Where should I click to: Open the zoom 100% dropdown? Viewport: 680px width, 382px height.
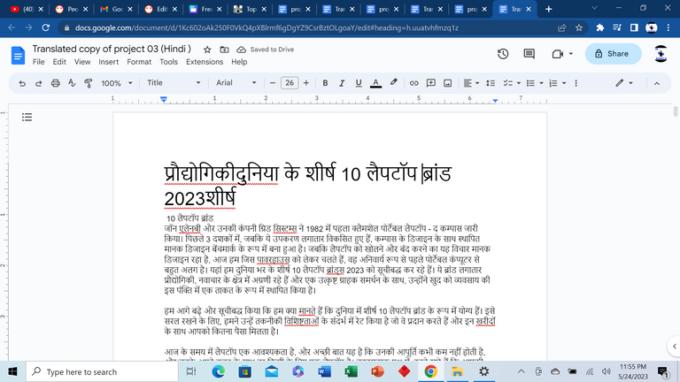click(x=116, y=83)
